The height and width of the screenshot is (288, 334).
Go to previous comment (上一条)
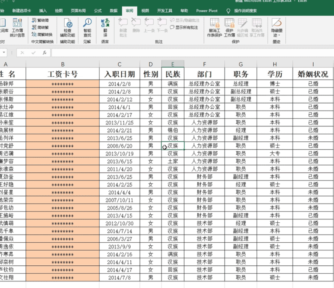tap(149, 25)
